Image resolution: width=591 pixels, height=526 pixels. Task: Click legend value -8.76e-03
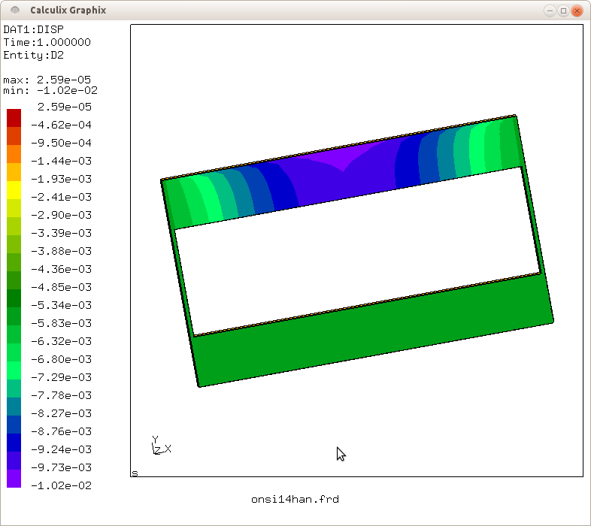[61, 431]
